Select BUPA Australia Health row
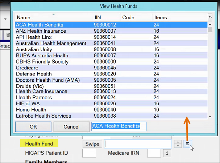Screen dimensions: 220x163 (111, 56)
